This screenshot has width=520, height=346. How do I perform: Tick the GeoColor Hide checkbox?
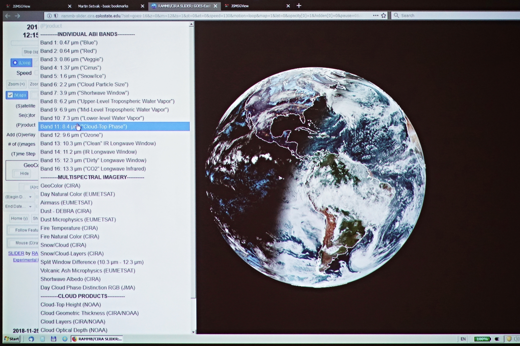coord(17,173)
